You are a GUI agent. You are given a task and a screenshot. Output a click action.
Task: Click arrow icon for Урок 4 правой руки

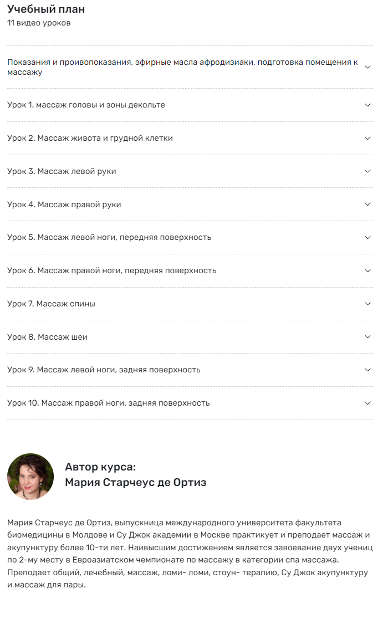(x=367, y=204)
